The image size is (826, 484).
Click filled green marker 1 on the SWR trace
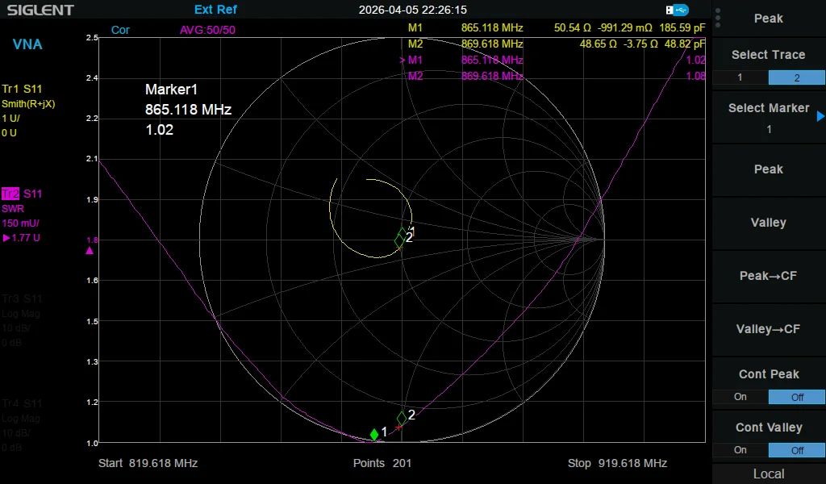(x=374, y=435)
